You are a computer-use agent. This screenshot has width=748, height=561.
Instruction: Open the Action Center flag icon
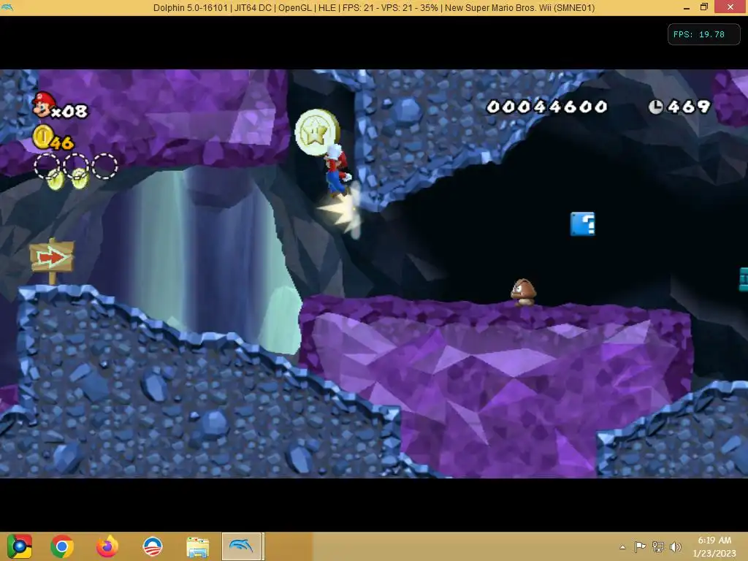point(640,546)
